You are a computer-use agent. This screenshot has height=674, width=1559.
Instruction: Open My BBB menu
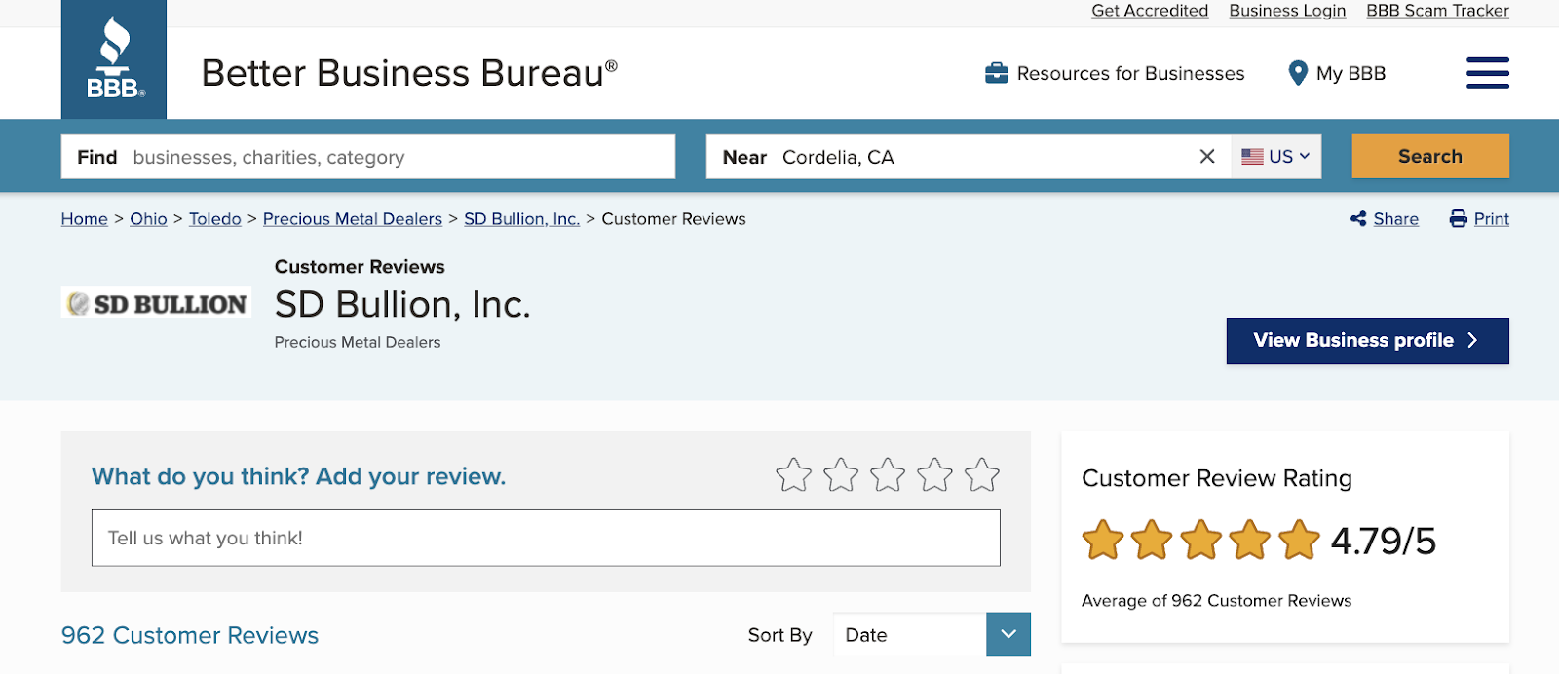(1337, 73)
